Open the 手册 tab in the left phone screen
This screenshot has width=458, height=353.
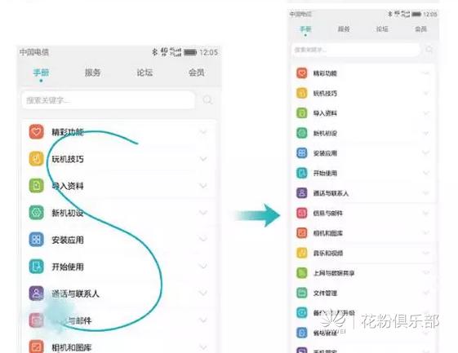pyautogui.click(x=41, y=73)
